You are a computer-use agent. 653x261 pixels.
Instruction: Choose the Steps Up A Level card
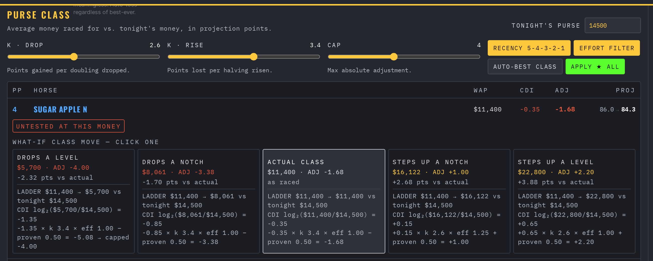(x=574, y=201)
